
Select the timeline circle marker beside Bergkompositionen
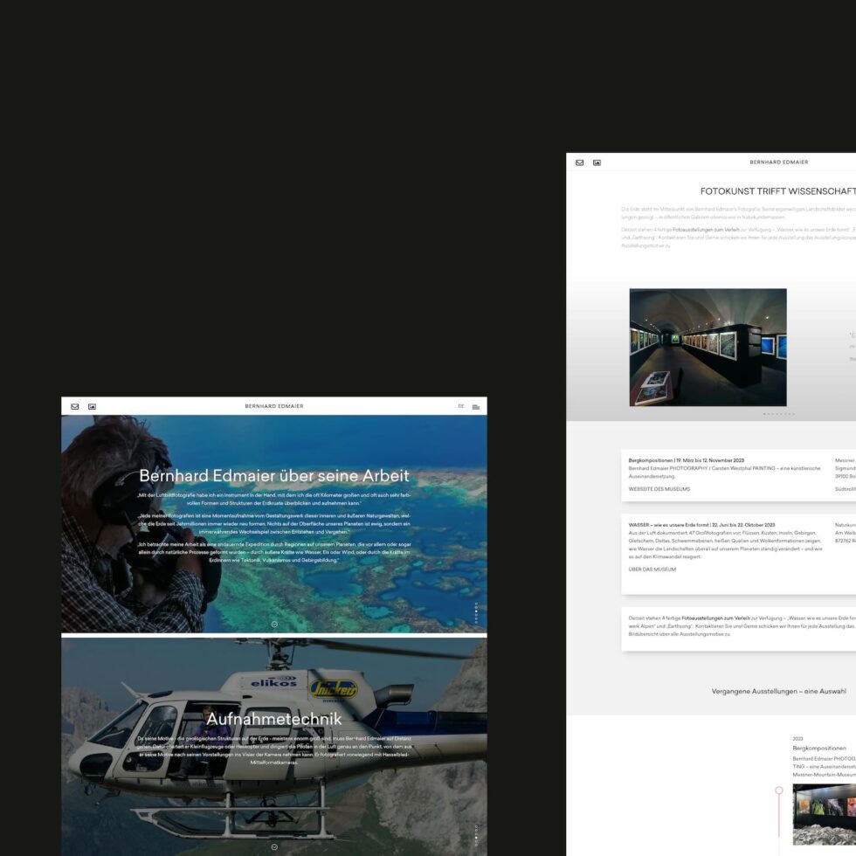779,790
